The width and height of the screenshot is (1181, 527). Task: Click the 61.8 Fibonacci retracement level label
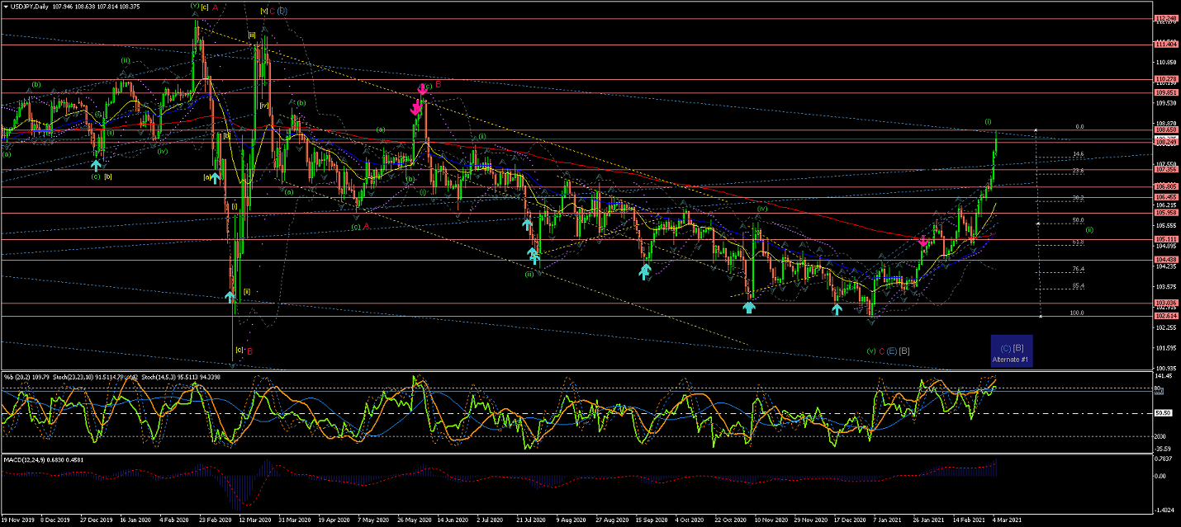tap(1078, 242)
